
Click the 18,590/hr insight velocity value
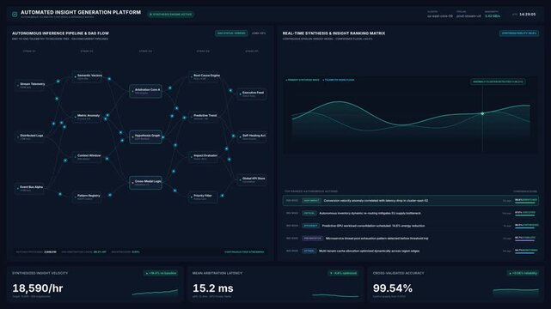(x=38, y=288)
